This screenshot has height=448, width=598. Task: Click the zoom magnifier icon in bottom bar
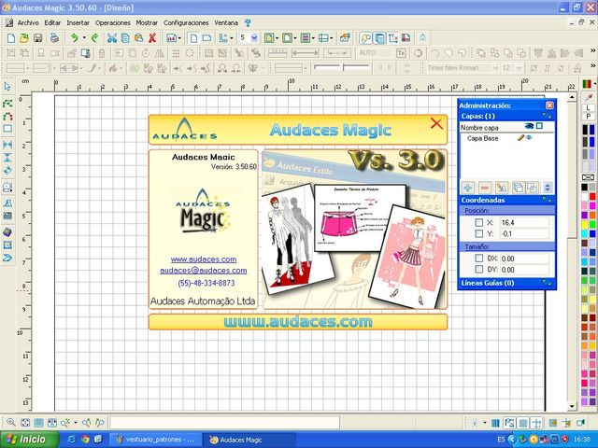[11, 423]
